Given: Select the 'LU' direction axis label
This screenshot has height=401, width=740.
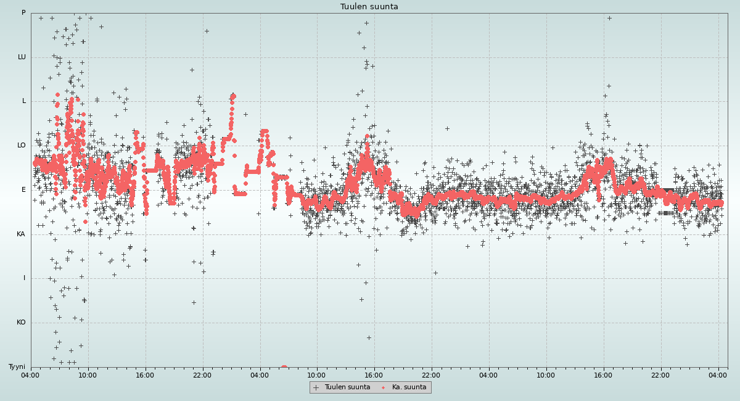Looking at the screenshot, I should [22, 57].
